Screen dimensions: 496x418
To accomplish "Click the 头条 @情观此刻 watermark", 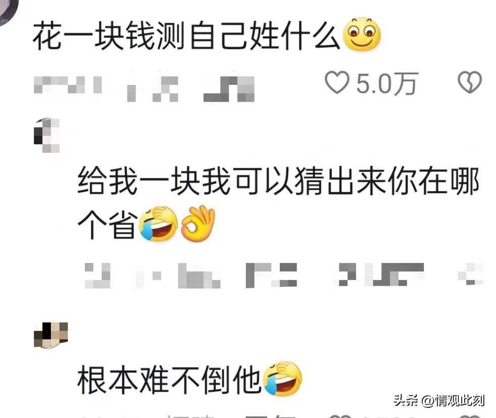I will click(439, 401).
